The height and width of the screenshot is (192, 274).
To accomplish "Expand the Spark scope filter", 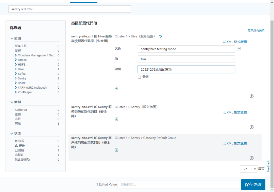I will [x=16, y=83].
